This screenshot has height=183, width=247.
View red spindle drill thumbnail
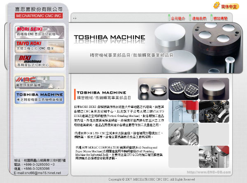point(183,112)
